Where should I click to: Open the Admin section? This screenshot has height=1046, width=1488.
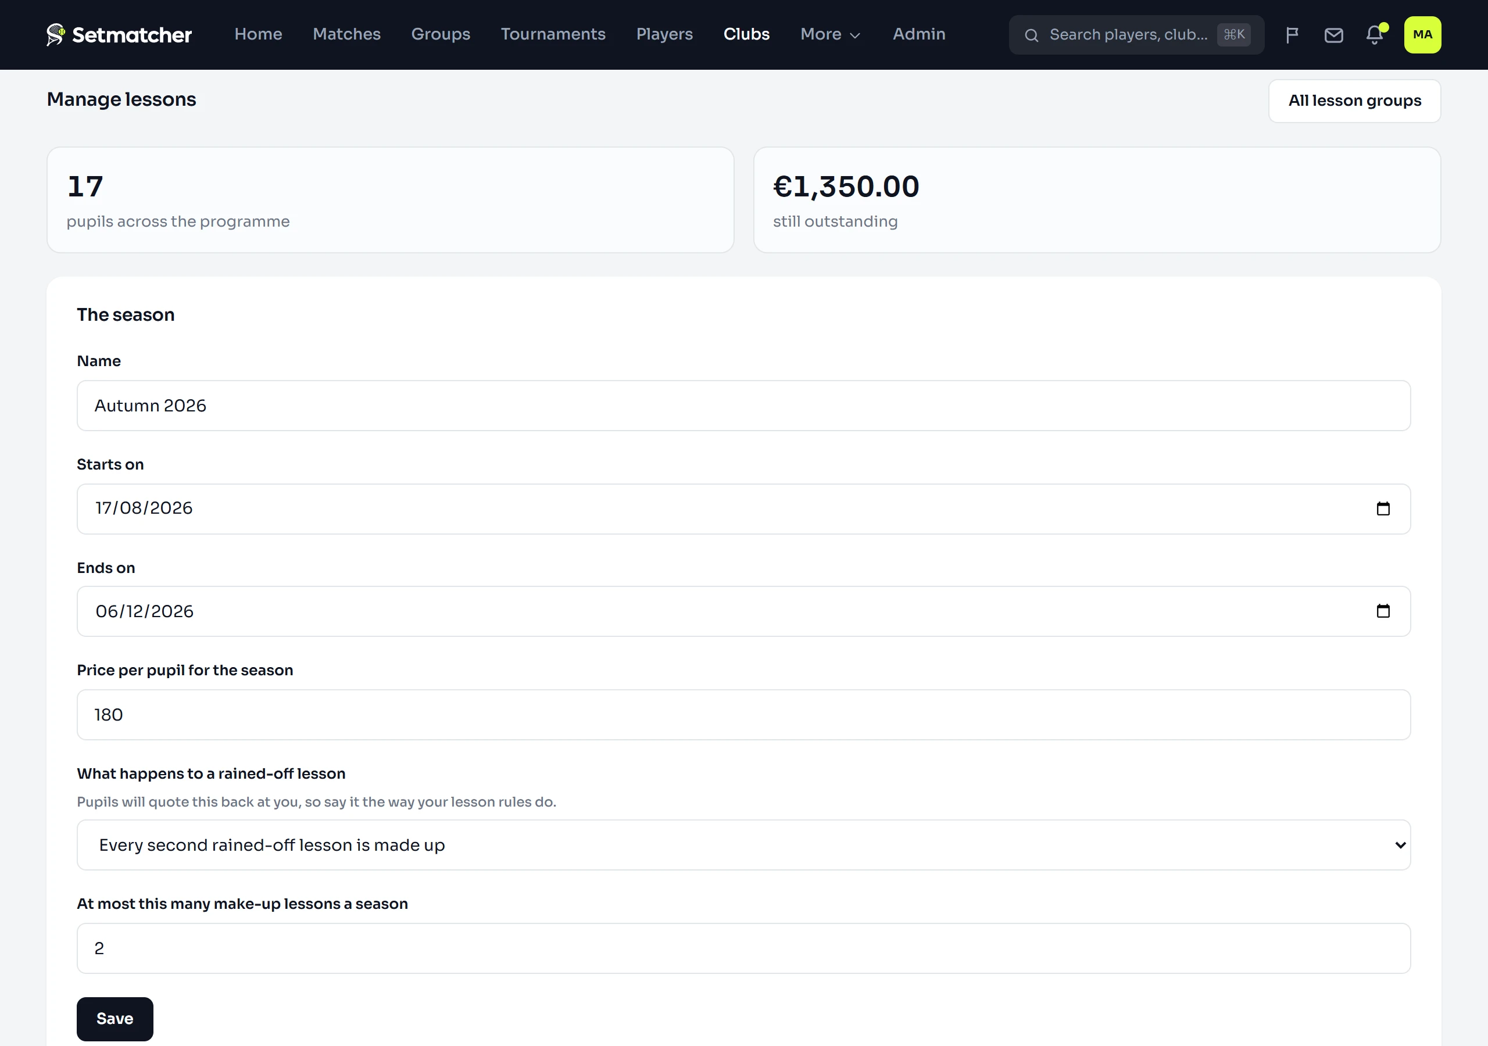918,34
